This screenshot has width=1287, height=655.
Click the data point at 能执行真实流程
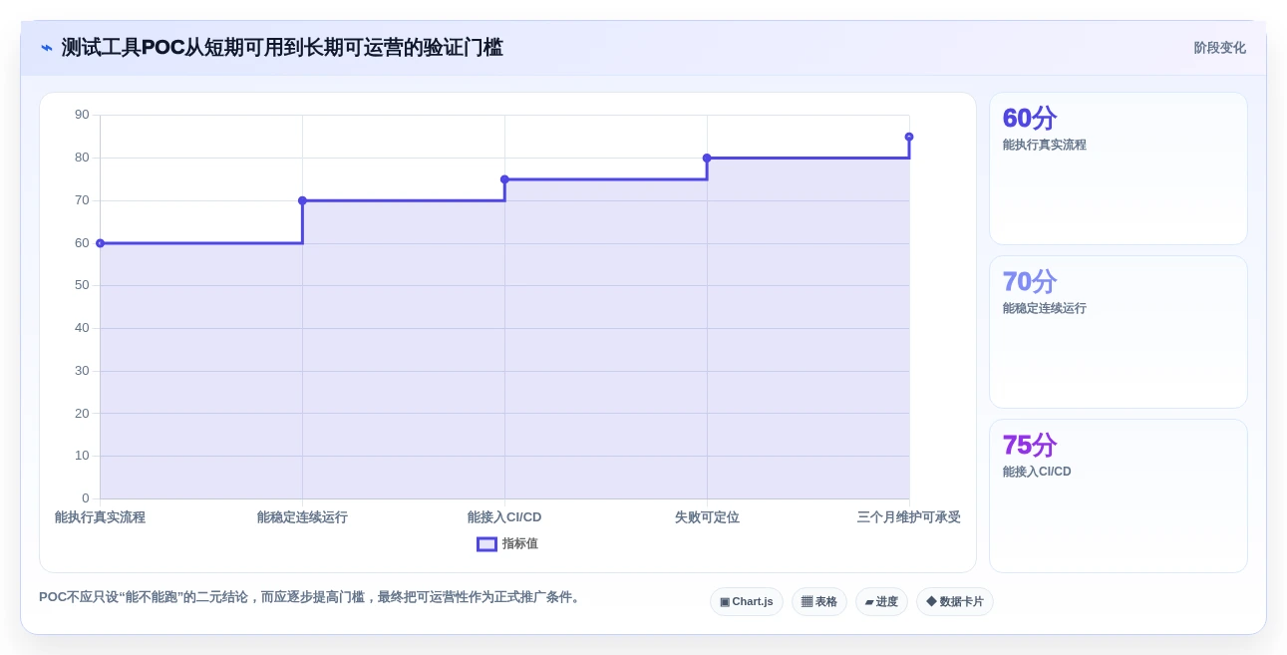tap(100, 243)
